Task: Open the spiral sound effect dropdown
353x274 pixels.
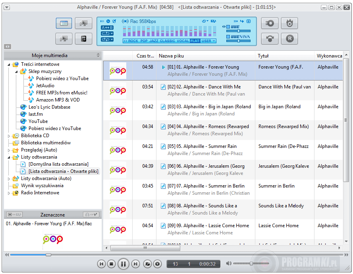Action: coord(205,21)
